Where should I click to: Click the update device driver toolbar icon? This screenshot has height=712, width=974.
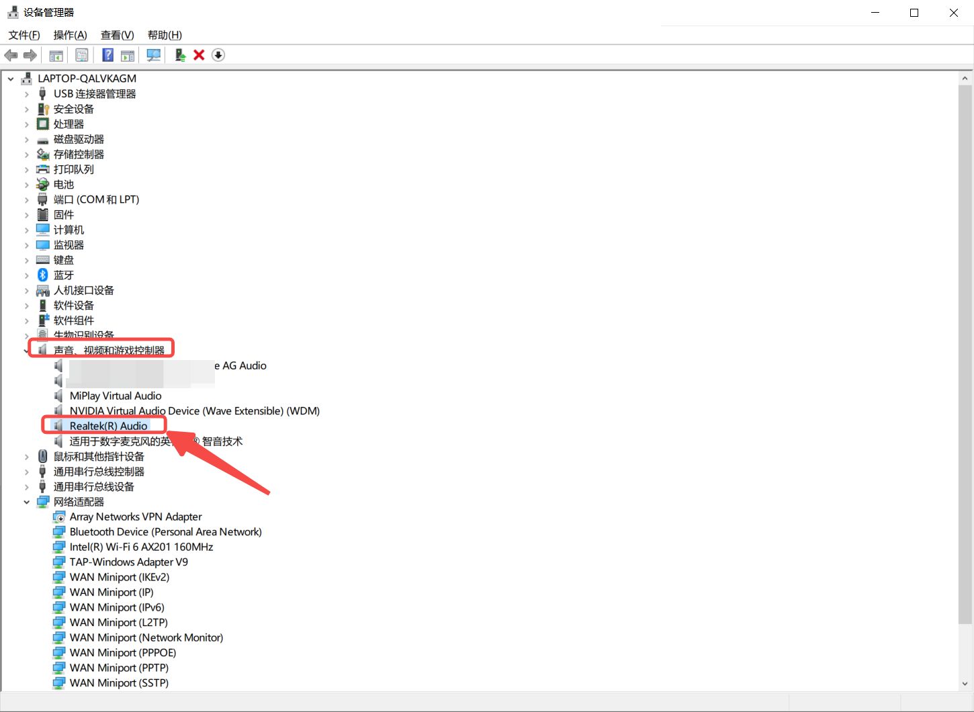(180, 55)
